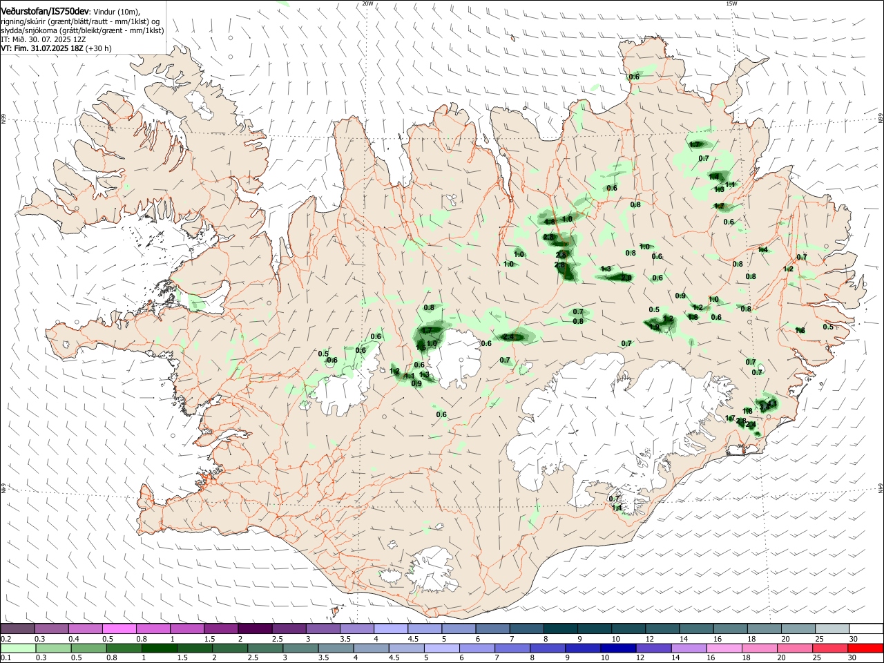Image resolution: width=884 pixels, height=663 pixels.
Task: Select dark purple snow swatch between 2 and 2.5
Action: click(x=255, y=629)
